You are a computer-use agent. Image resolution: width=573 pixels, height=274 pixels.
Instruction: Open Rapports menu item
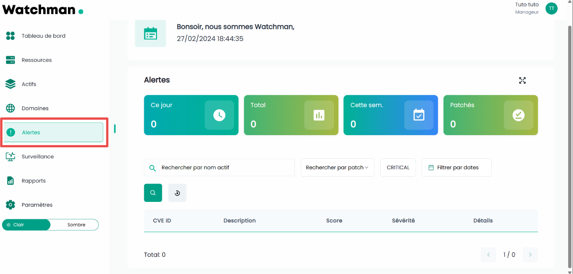(x=53, y=181)
